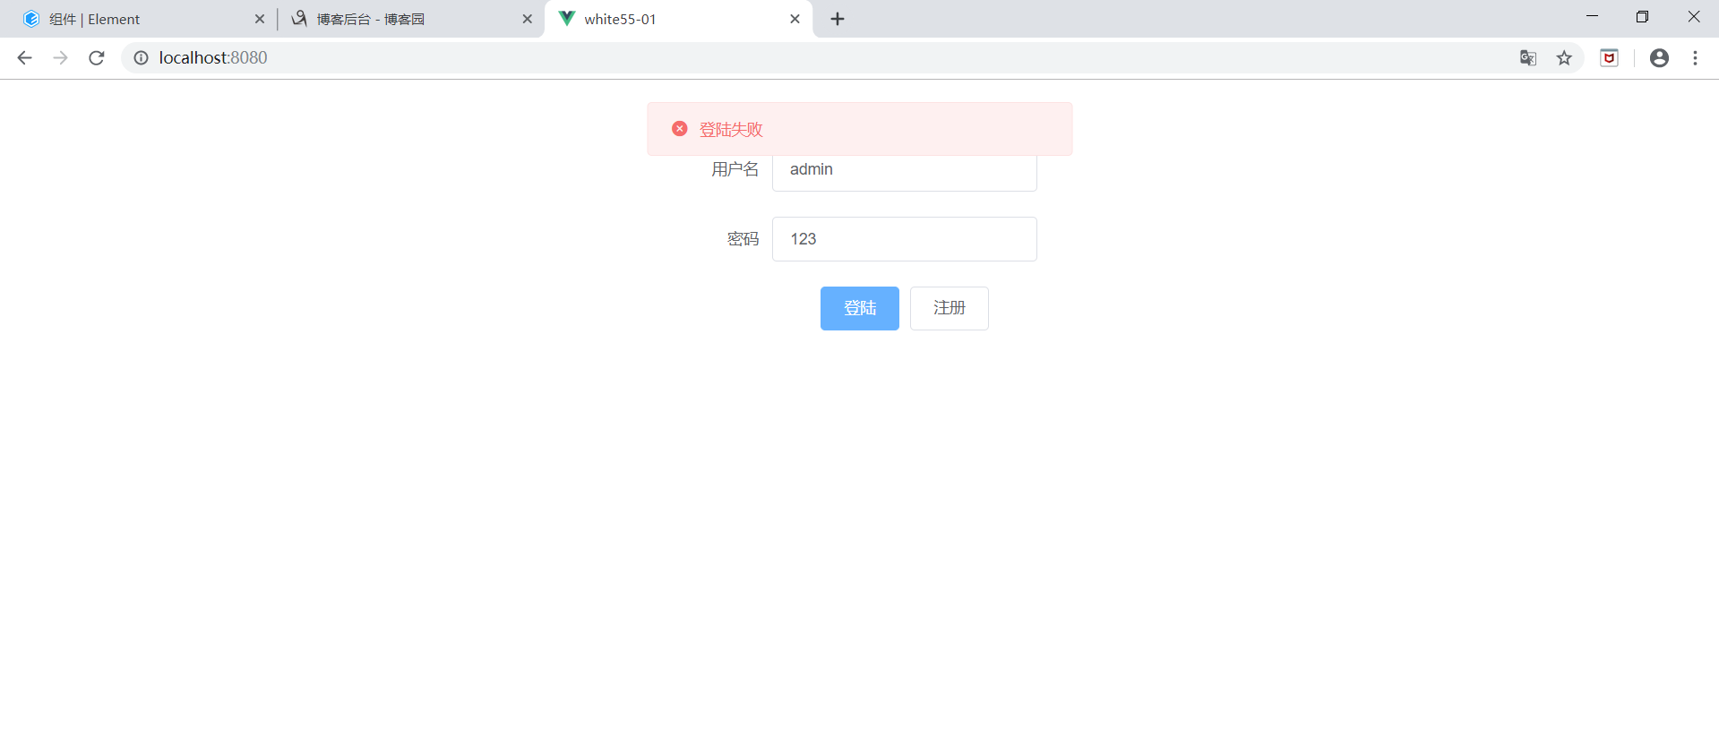Screen dimensions: 1719x737
Task: Focus the 用户名 input containing admin
Action: (905, 173)
